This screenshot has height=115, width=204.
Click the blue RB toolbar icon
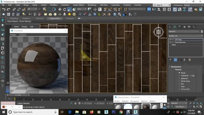pos(149,9)
